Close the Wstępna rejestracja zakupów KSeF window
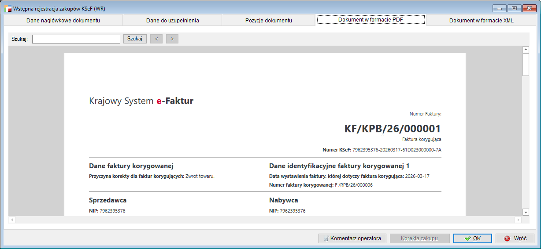This screenshot has height=249, width=541. [x=528, y=8]
